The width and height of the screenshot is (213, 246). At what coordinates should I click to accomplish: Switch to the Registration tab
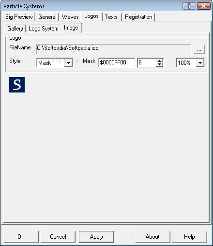[138, 17]
